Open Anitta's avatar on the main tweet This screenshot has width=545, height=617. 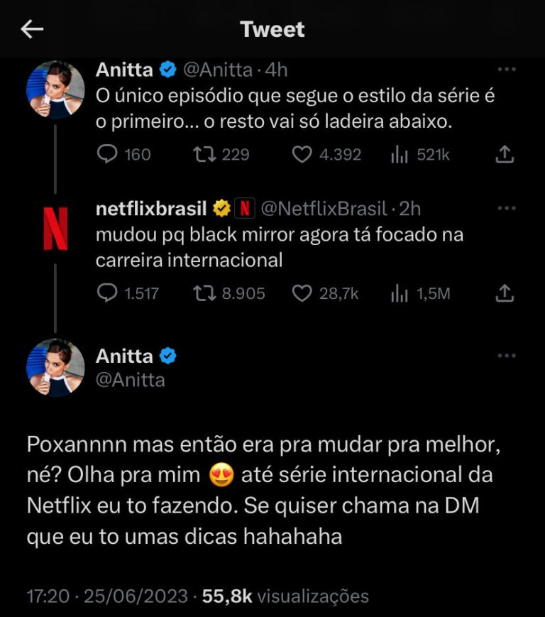[x=55, y=367]
